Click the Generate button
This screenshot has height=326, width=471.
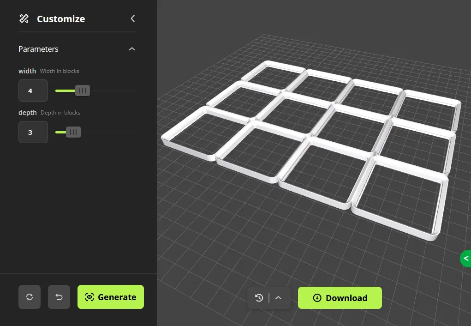point(111,297)
